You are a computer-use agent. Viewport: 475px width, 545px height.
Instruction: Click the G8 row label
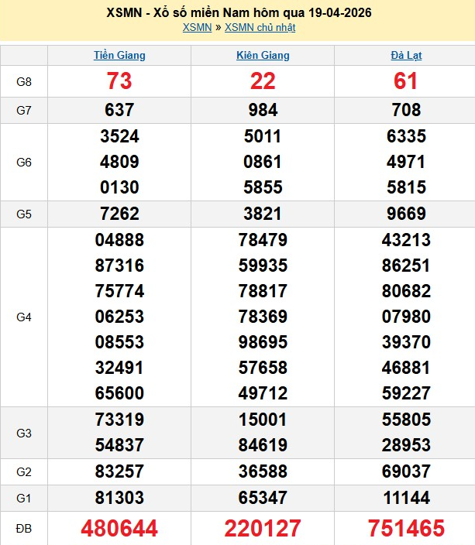coord(24,81)
